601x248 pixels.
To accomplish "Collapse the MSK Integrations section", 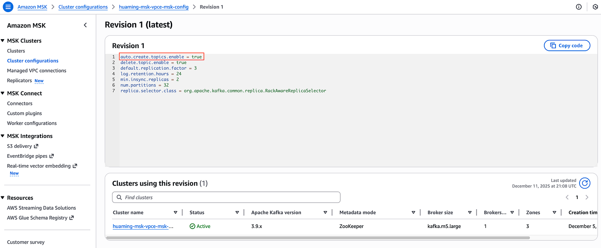I will pos(3,136).
